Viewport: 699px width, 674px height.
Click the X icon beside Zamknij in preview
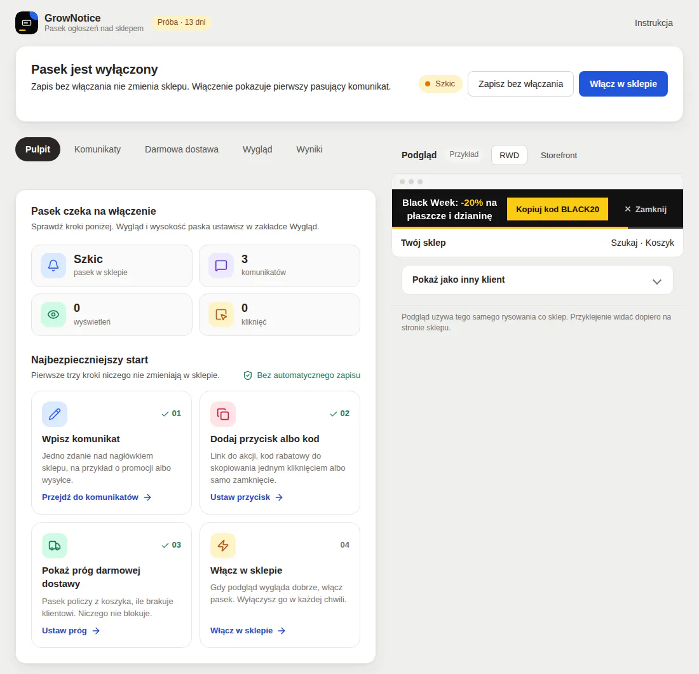click(628, 209)
